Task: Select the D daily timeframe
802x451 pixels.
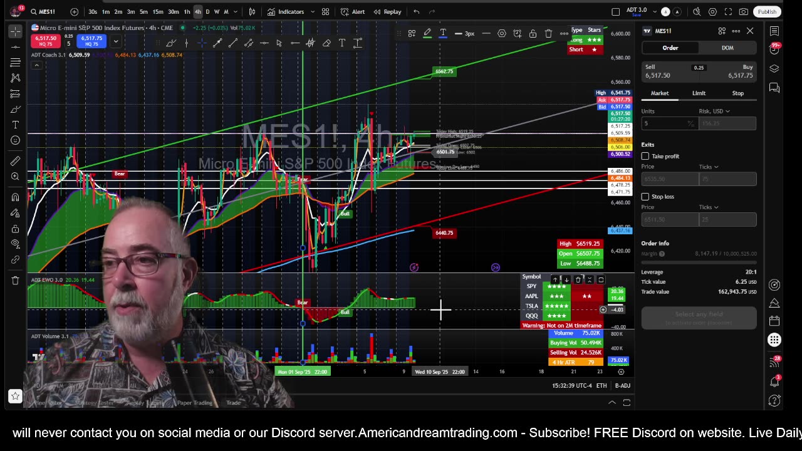Action: click(208, 12)
